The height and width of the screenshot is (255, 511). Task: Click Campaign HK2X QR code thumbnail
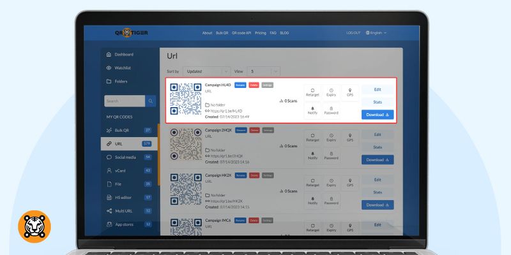click(x=186, y=189)
